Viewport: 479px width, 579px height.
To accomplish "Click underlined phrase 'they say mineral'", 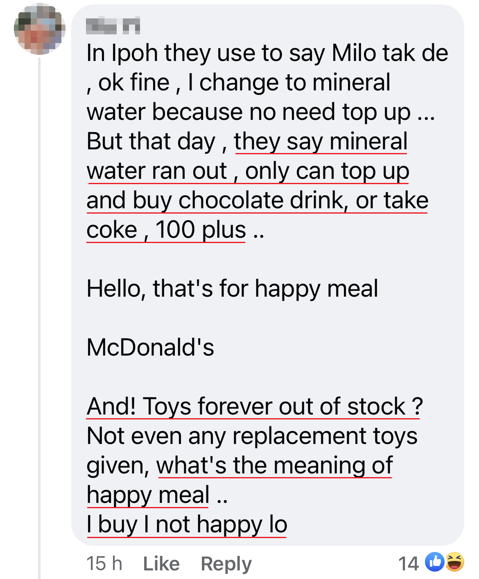I will click(x=321, y=141).
